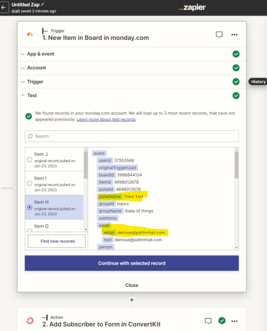Screen dimensions: 267x331
Task: Click the userId value 37553566
Action: coord(124,160)
